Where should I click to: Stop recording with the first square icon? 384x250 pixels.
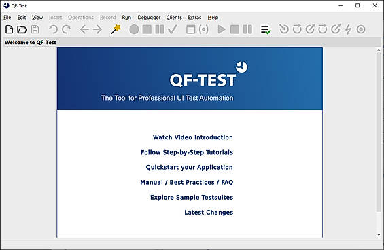click(x=147, y=29)
